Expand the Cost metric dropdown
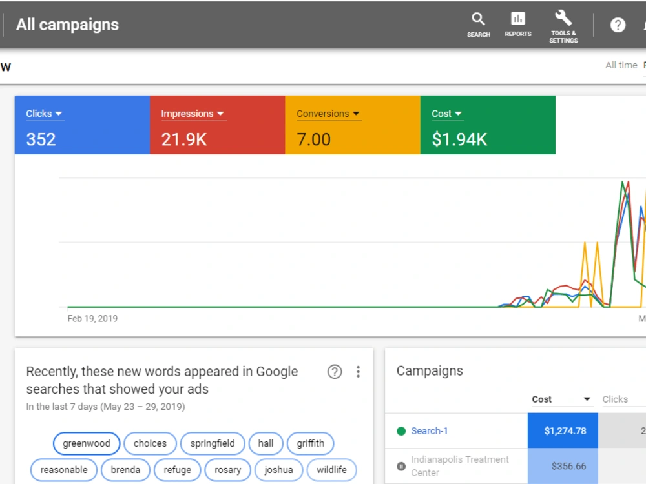 [x=447, y=114]
